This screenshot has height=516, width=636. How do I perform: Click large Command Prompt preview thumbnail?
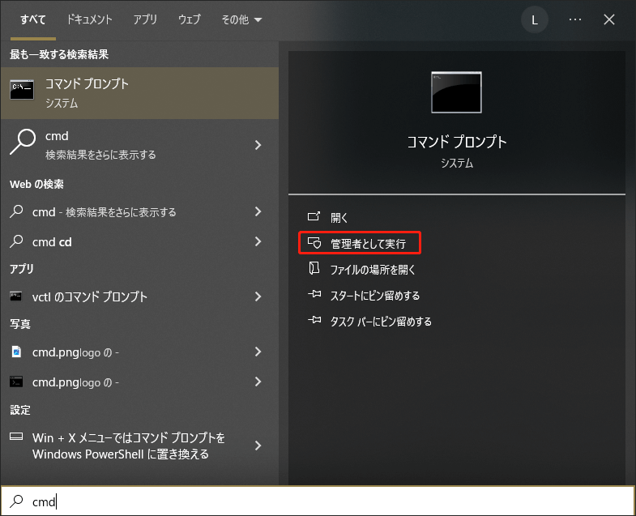point(456,92)
